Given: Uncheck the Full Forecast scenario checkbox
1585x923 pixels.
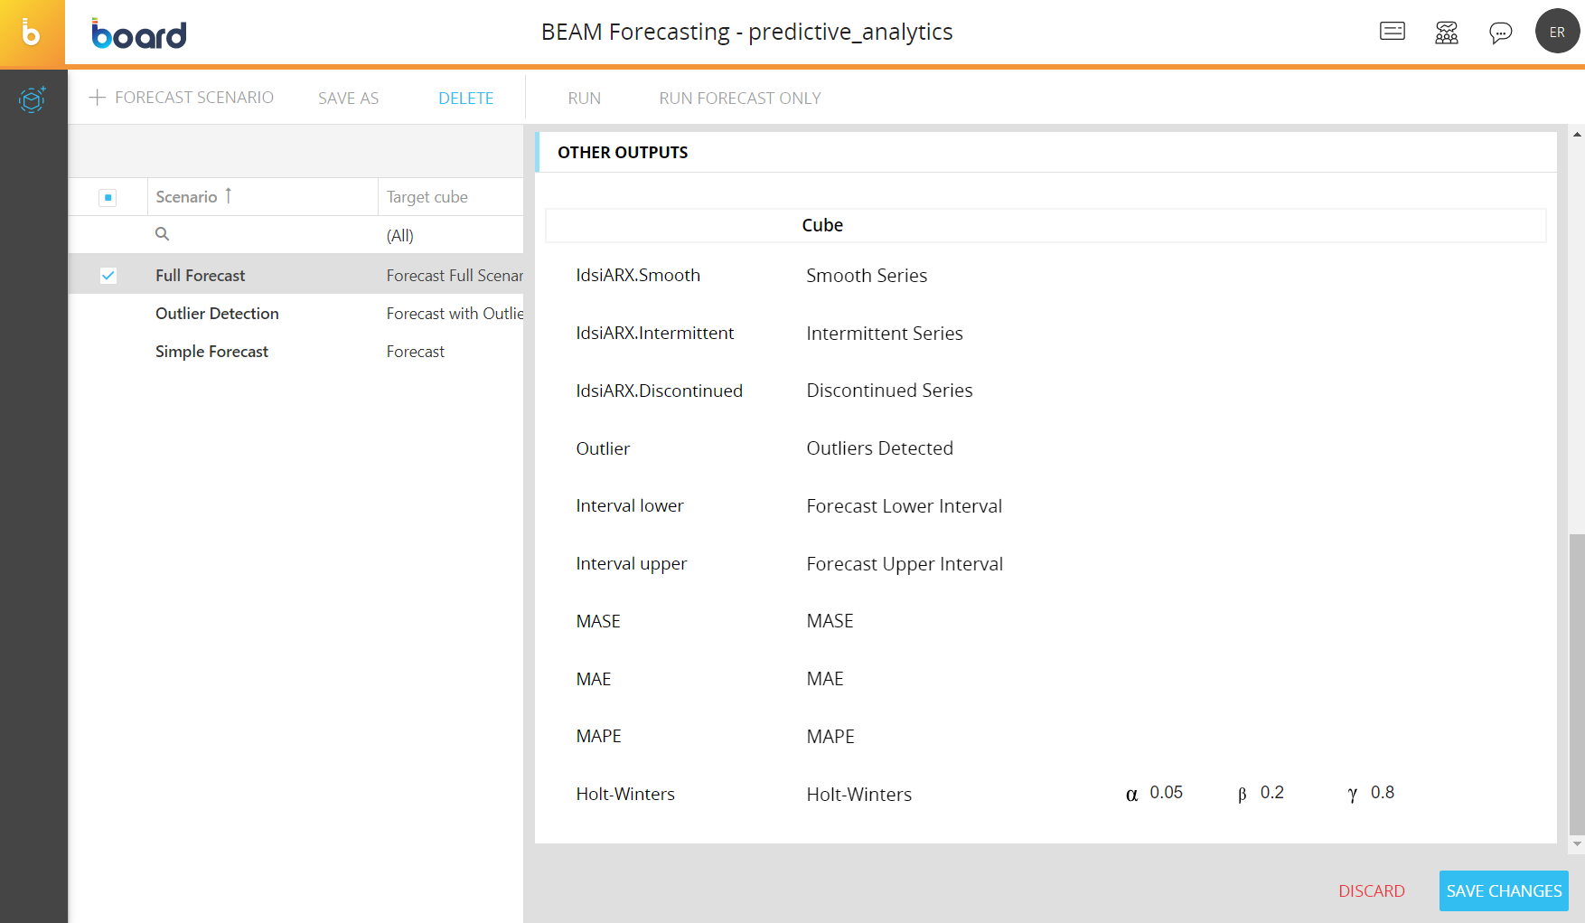Looking at the screenshot, I should [108, 276].
